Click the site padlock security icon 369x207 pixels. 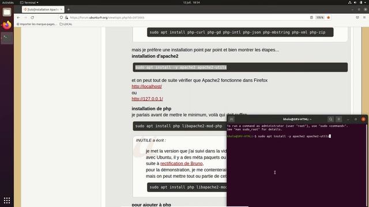point(66,17)
